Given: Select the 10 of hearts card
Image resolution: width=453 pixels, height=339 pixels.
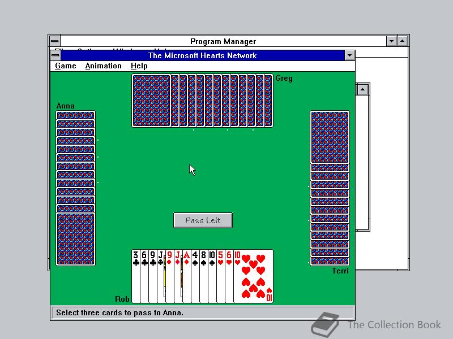Looking at the screenshot, I should coord(253,276).
